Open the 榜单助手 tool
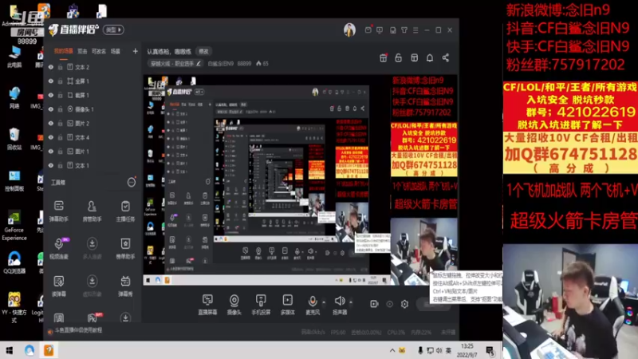This screenshot has width=638, height=359. 125,248
